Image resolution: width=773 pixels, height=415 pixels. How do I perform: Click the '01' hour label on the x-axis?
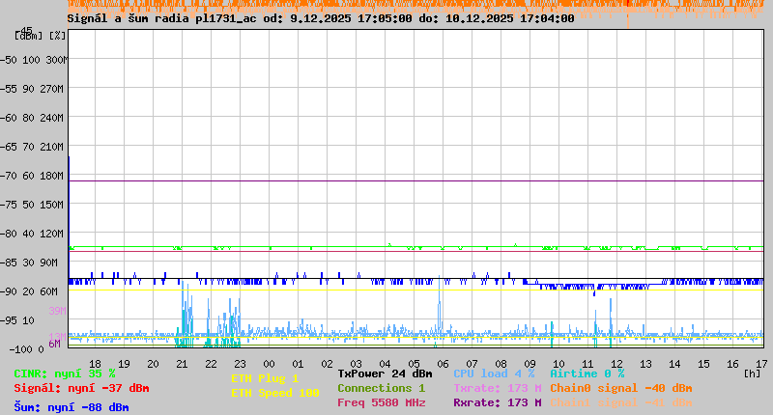point(298,364)
